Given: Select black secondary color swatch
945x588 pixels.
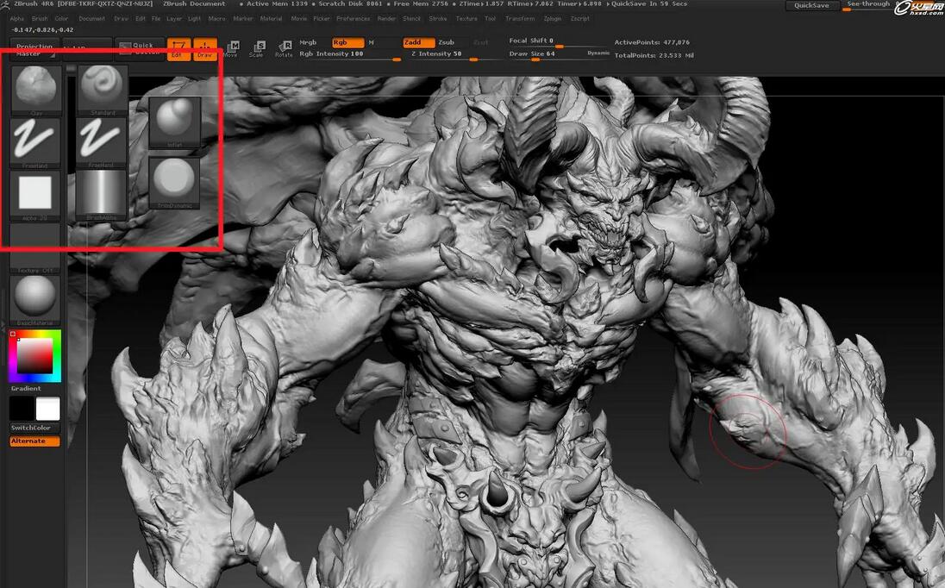Looking at the screenshot, I should [x=21, y=409].
